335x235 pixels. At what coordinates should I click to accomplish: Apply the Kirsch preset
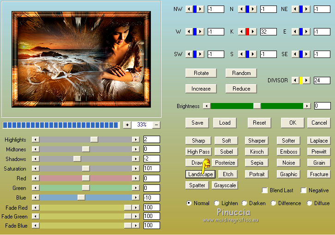[257, 152]
